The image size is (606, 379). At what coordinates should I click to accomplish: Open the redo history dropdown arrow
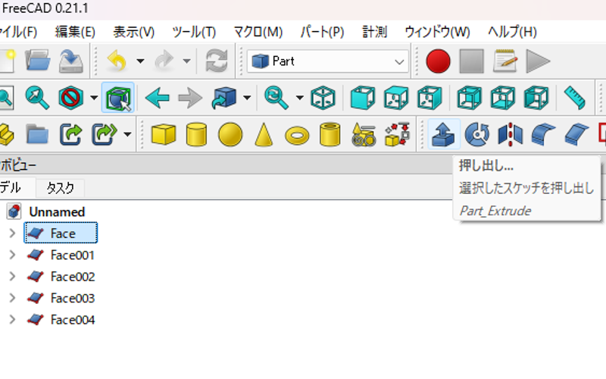click(x=186, y=61)
